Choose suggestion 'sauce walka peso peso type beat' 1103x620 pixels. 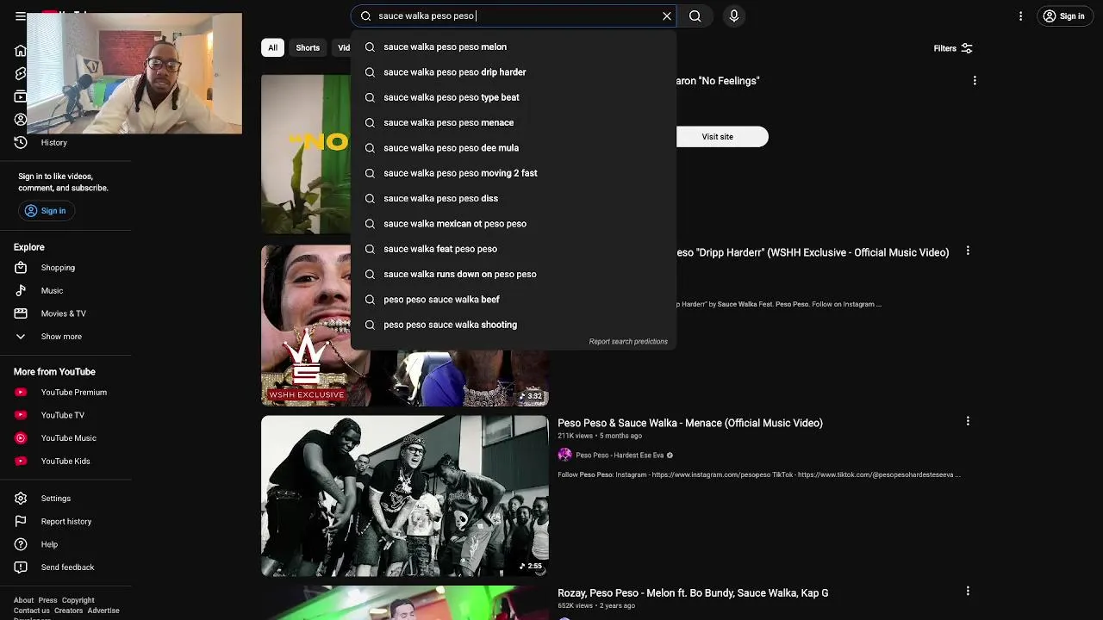514,97
